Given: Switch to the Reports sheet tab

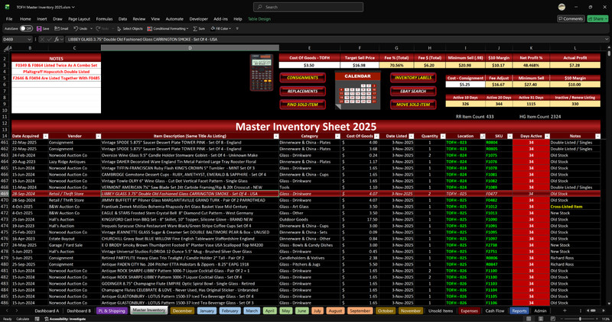Looking at the screenshot, I should pyautogui.click(x=519, y=311).
